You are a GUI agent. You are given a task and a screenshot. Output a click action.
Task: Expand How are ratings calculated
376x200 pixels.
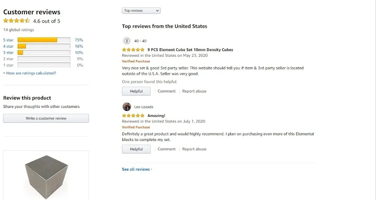[x=31, y=73]
